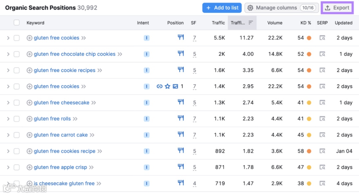The image size is (359, 195).
Task: Expand the gluten free cheesecake row
Action: 8,103
